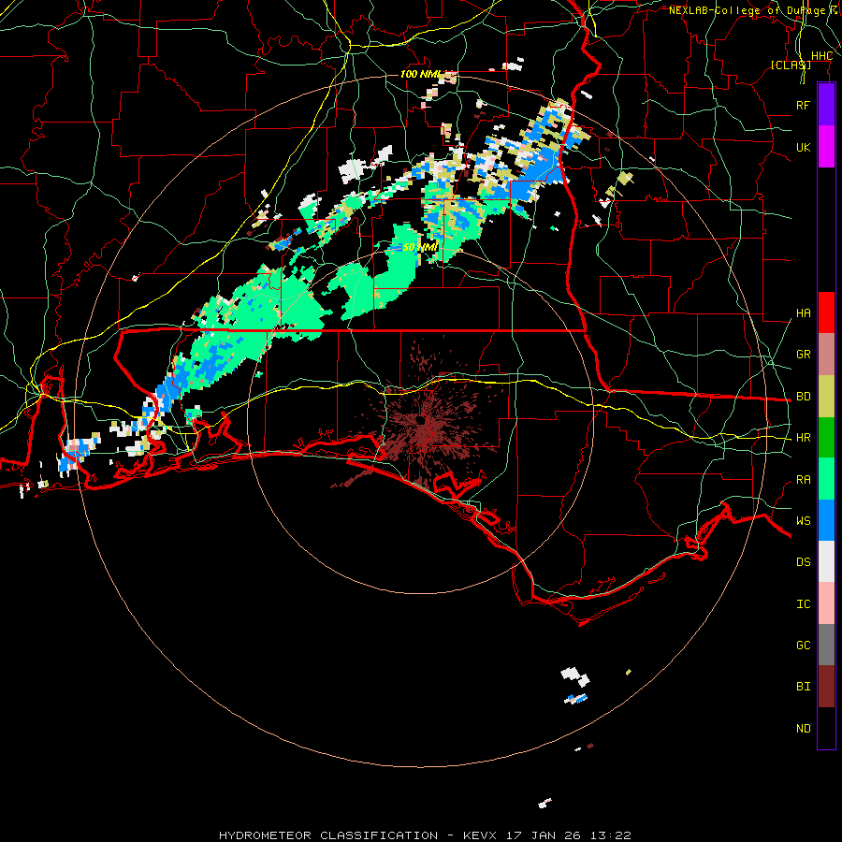
Task: Click the WS legend label
Action: (x=803, y=521)
